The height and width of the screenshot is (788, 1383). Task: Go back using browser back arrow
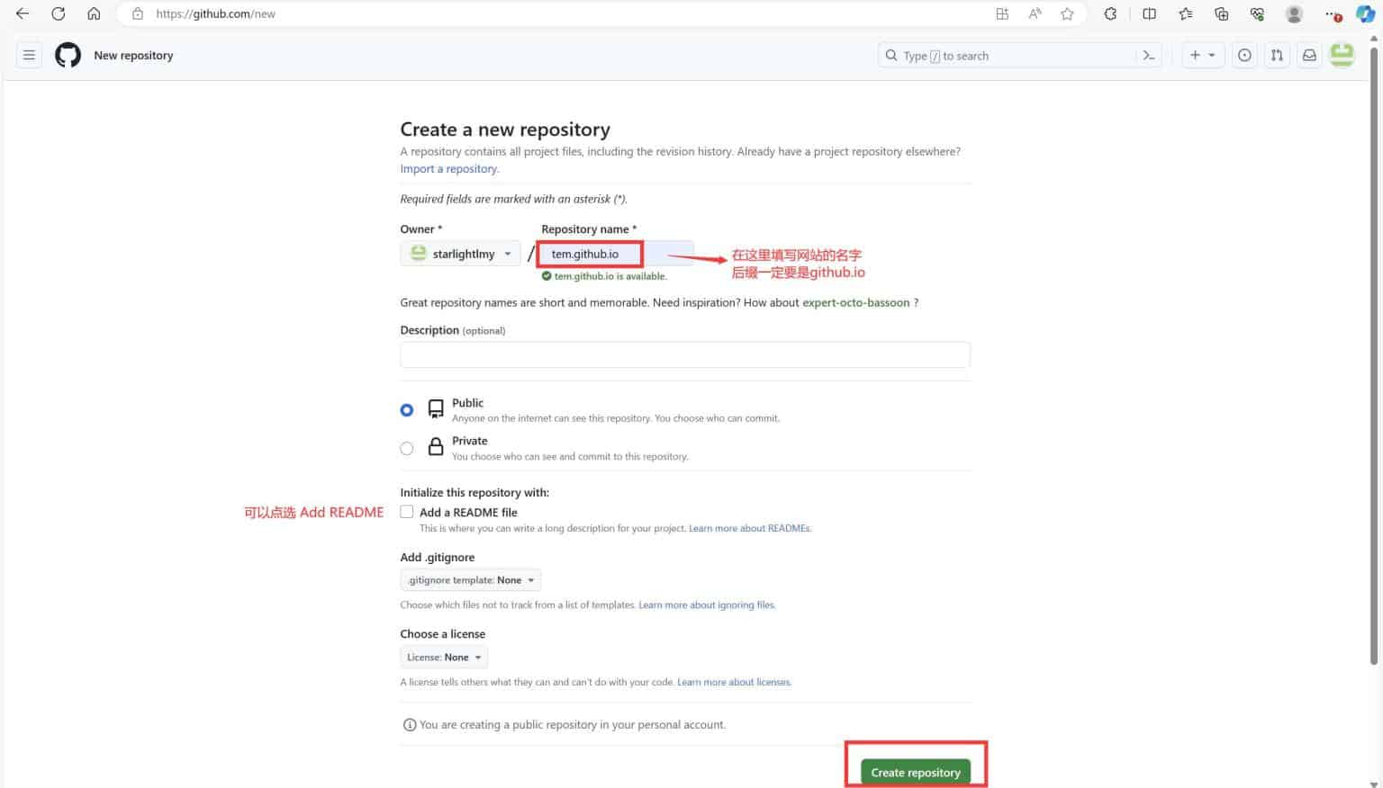(23, 13)
